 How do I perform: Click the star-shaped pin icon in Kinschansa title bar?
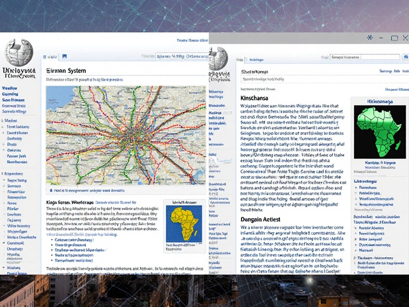click(369, 38)
